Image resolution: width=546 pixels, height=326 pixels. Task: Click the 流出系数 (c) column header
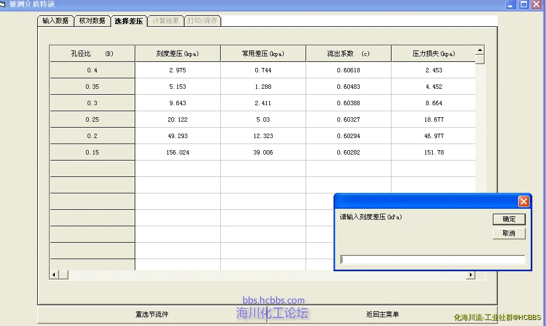(348, 54)
